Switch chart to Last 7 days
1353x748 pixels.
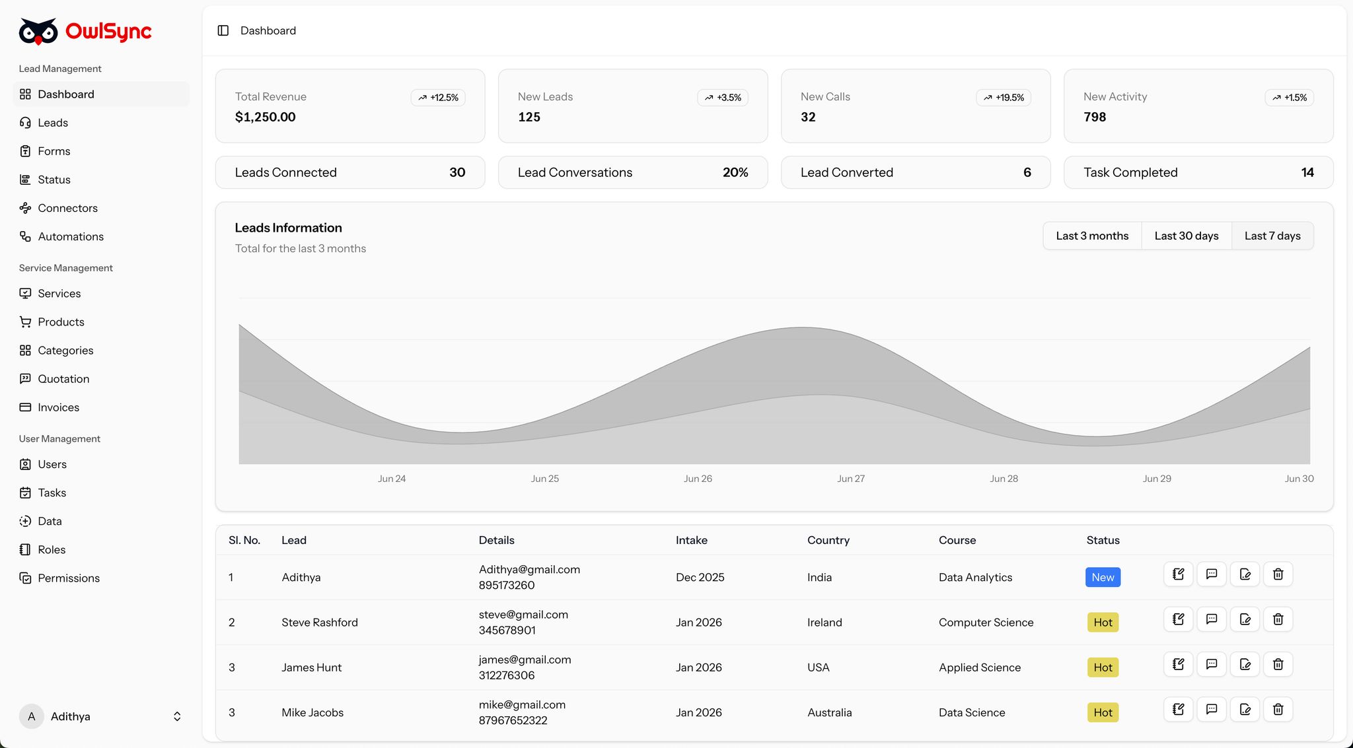[x=1272, y=236]
